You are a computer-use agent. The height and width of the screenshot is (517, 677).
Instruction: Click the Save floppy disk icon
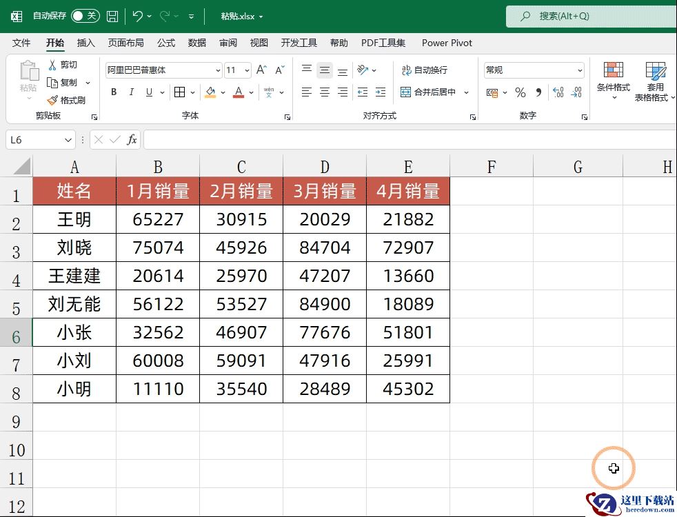[112, 17]
